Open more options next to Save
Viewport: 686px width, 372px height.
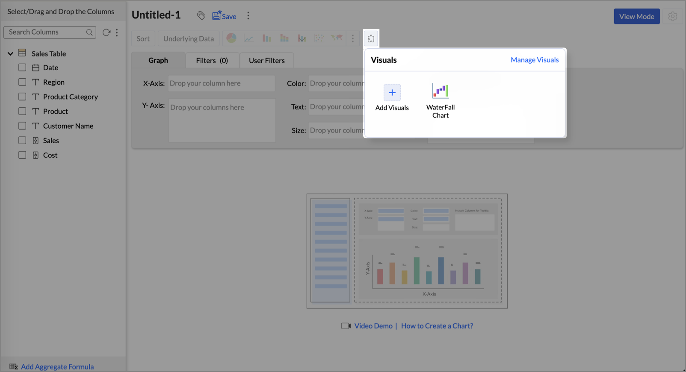click(248, 16)
